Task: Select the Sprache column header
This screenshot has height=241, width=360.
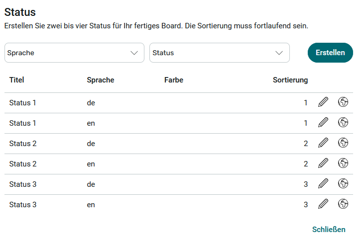Action: click(100, 80)
